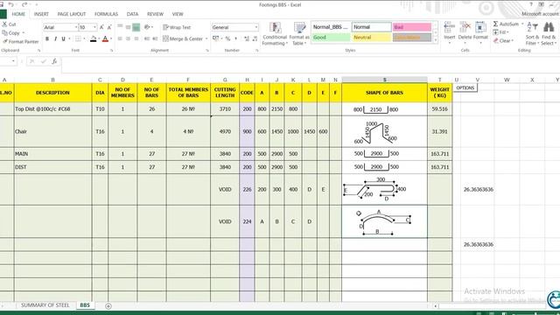Click the Copy icon
This screenshot has height=315, width=560.
click(4, 33)
